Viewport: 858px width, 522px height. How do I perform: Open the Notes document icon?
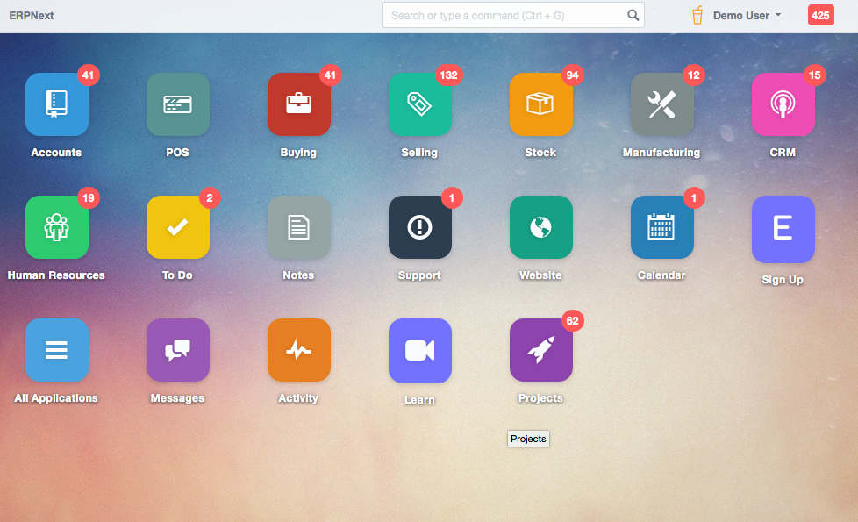pyautogui.click(x=299, y=227)
